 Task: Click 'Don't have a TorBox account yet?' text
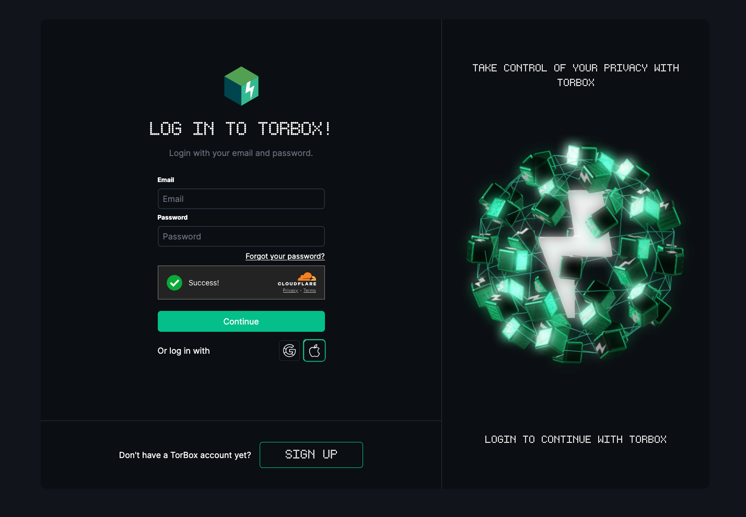point(185,455)
